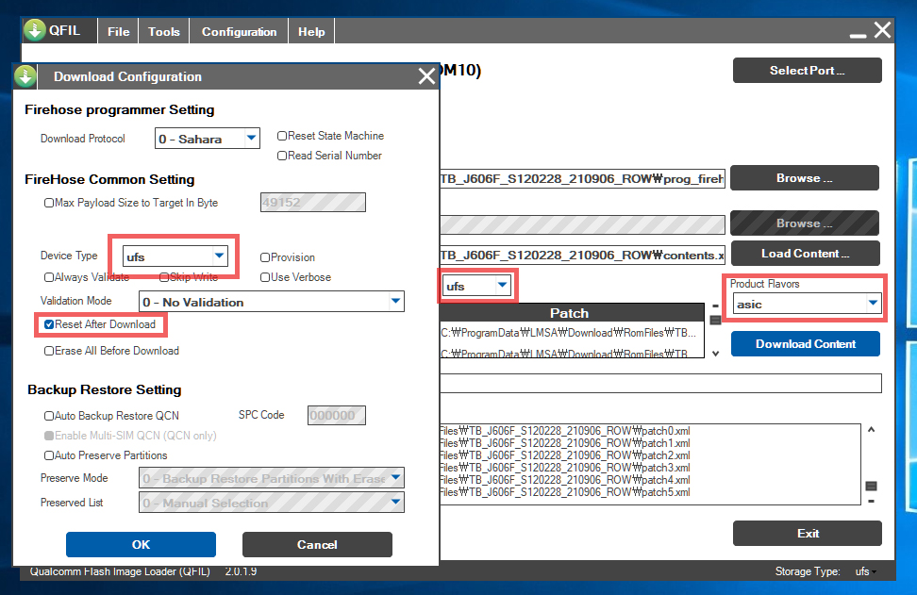Open the Configuration menu
917x595 pixels.
coord(239,31)
